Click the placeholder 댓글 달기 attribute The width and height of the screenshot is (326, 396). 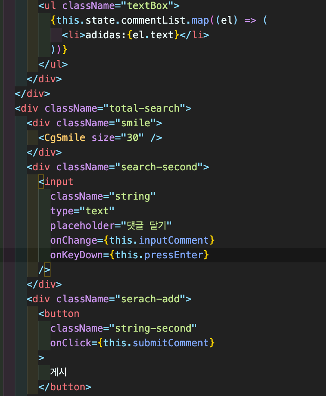(x=111, y=226)
